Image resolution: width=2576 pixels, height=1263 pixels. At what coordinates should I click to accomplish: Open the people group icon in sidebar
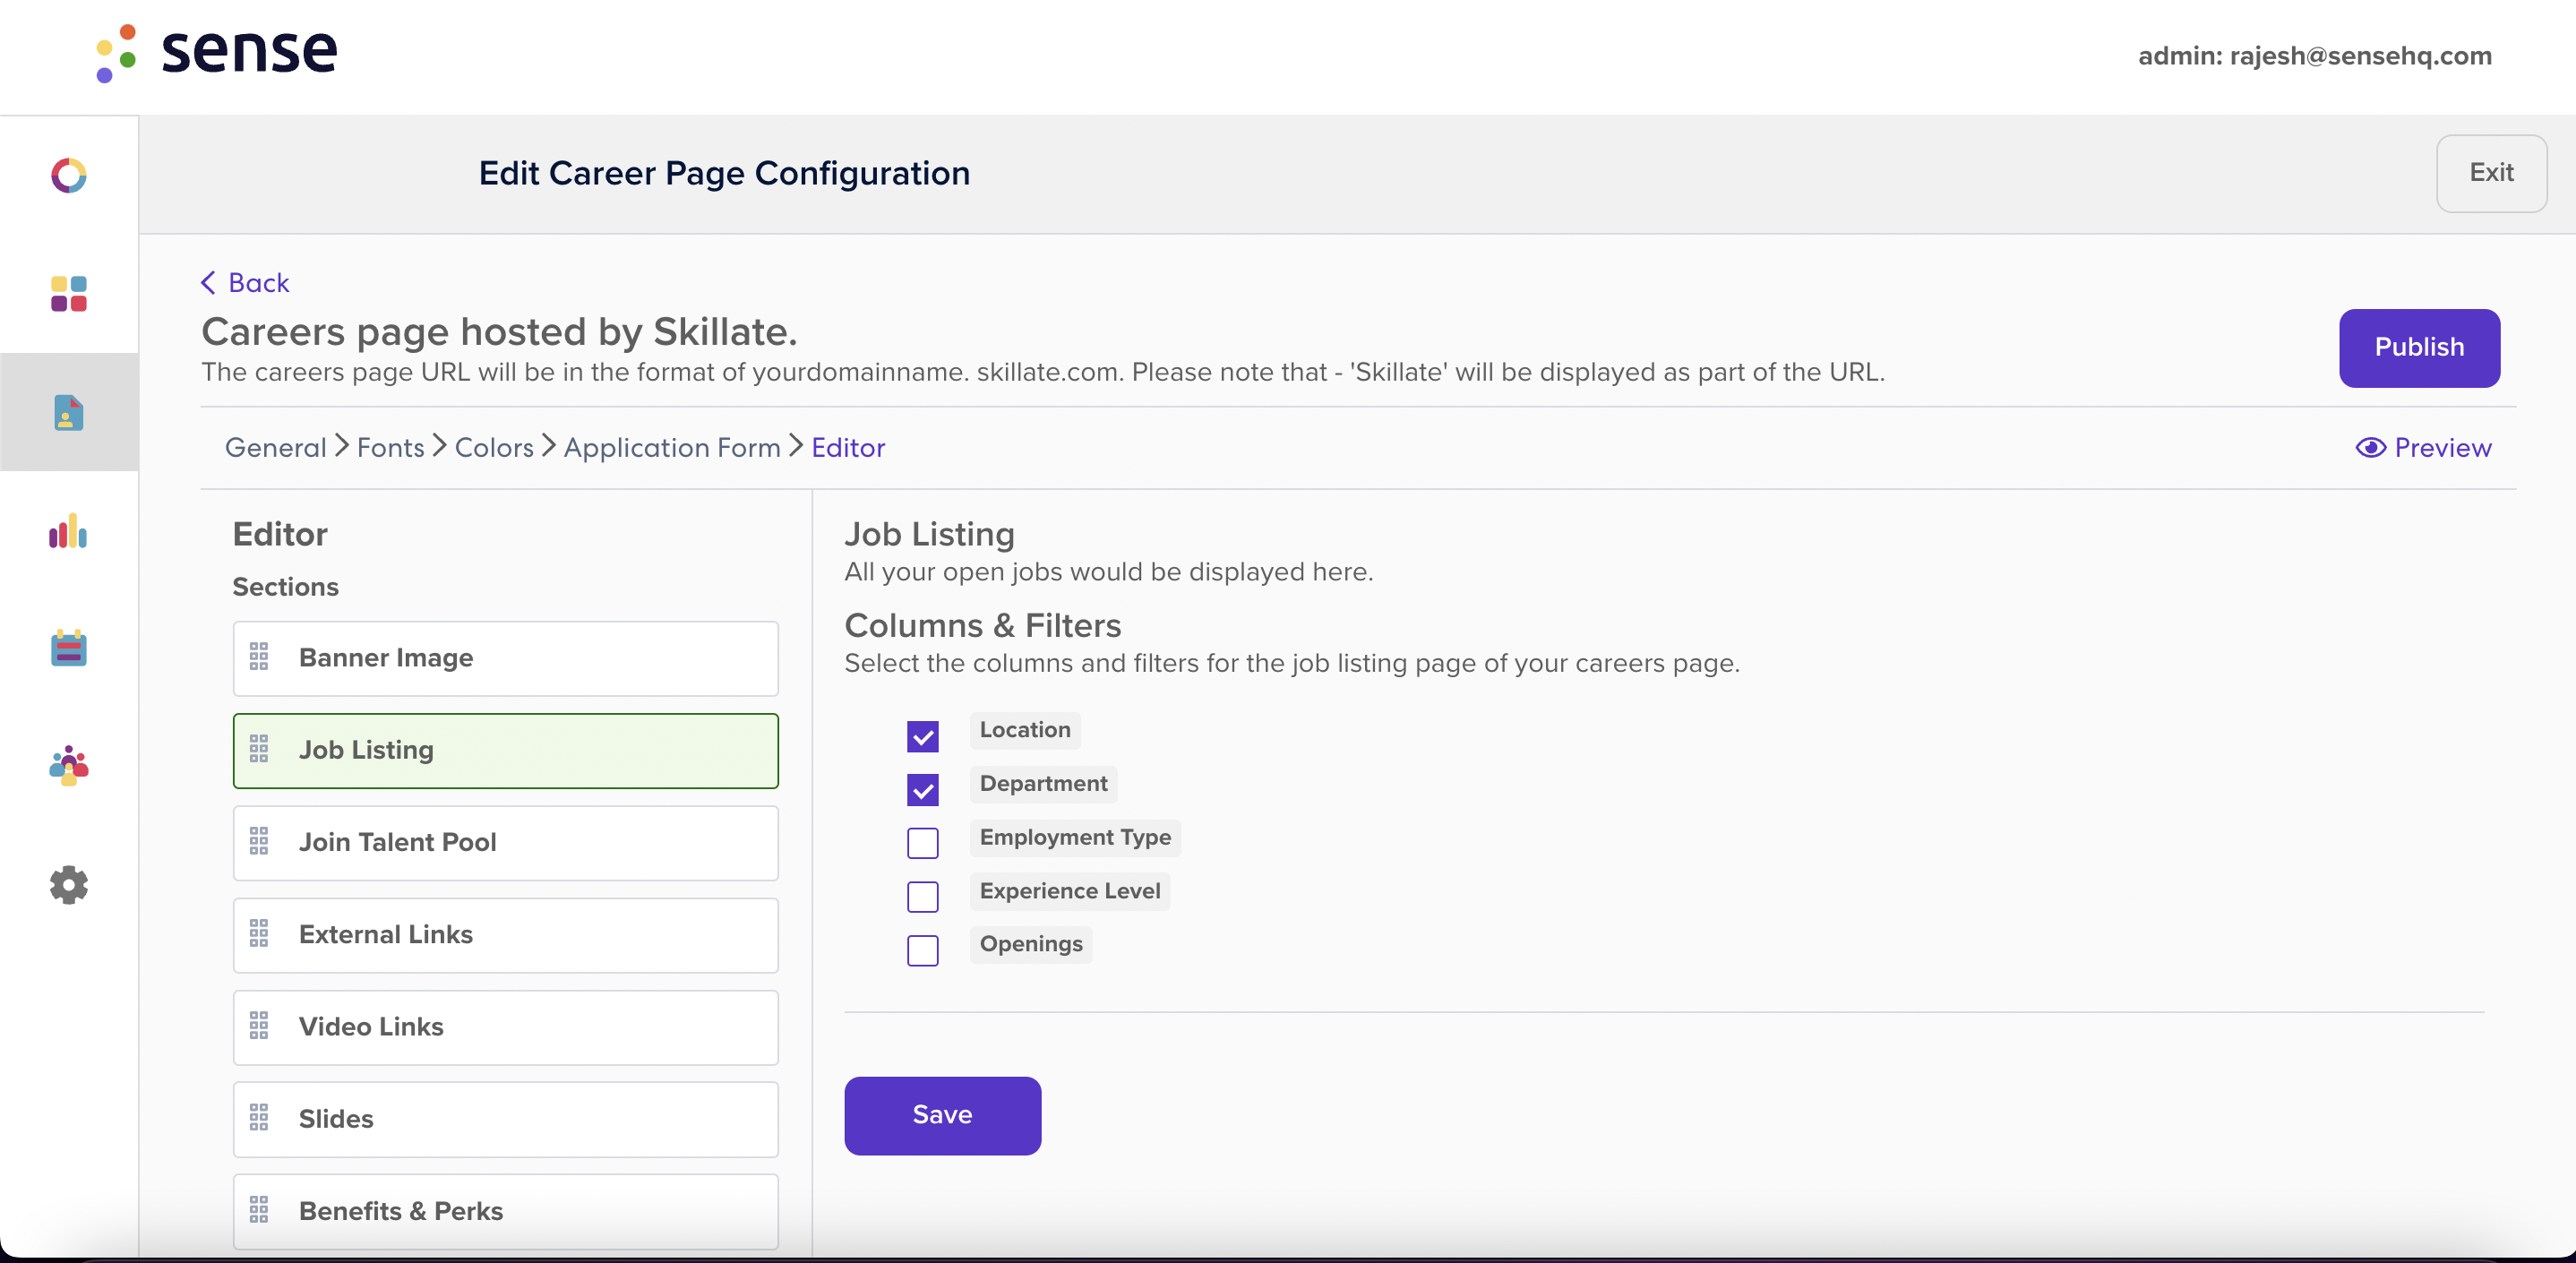[69, 766]
